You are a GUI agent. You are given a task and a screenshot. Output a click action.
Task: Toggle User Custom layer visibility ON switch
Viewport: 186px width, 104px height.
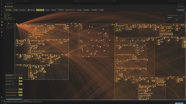pos(20,81)
